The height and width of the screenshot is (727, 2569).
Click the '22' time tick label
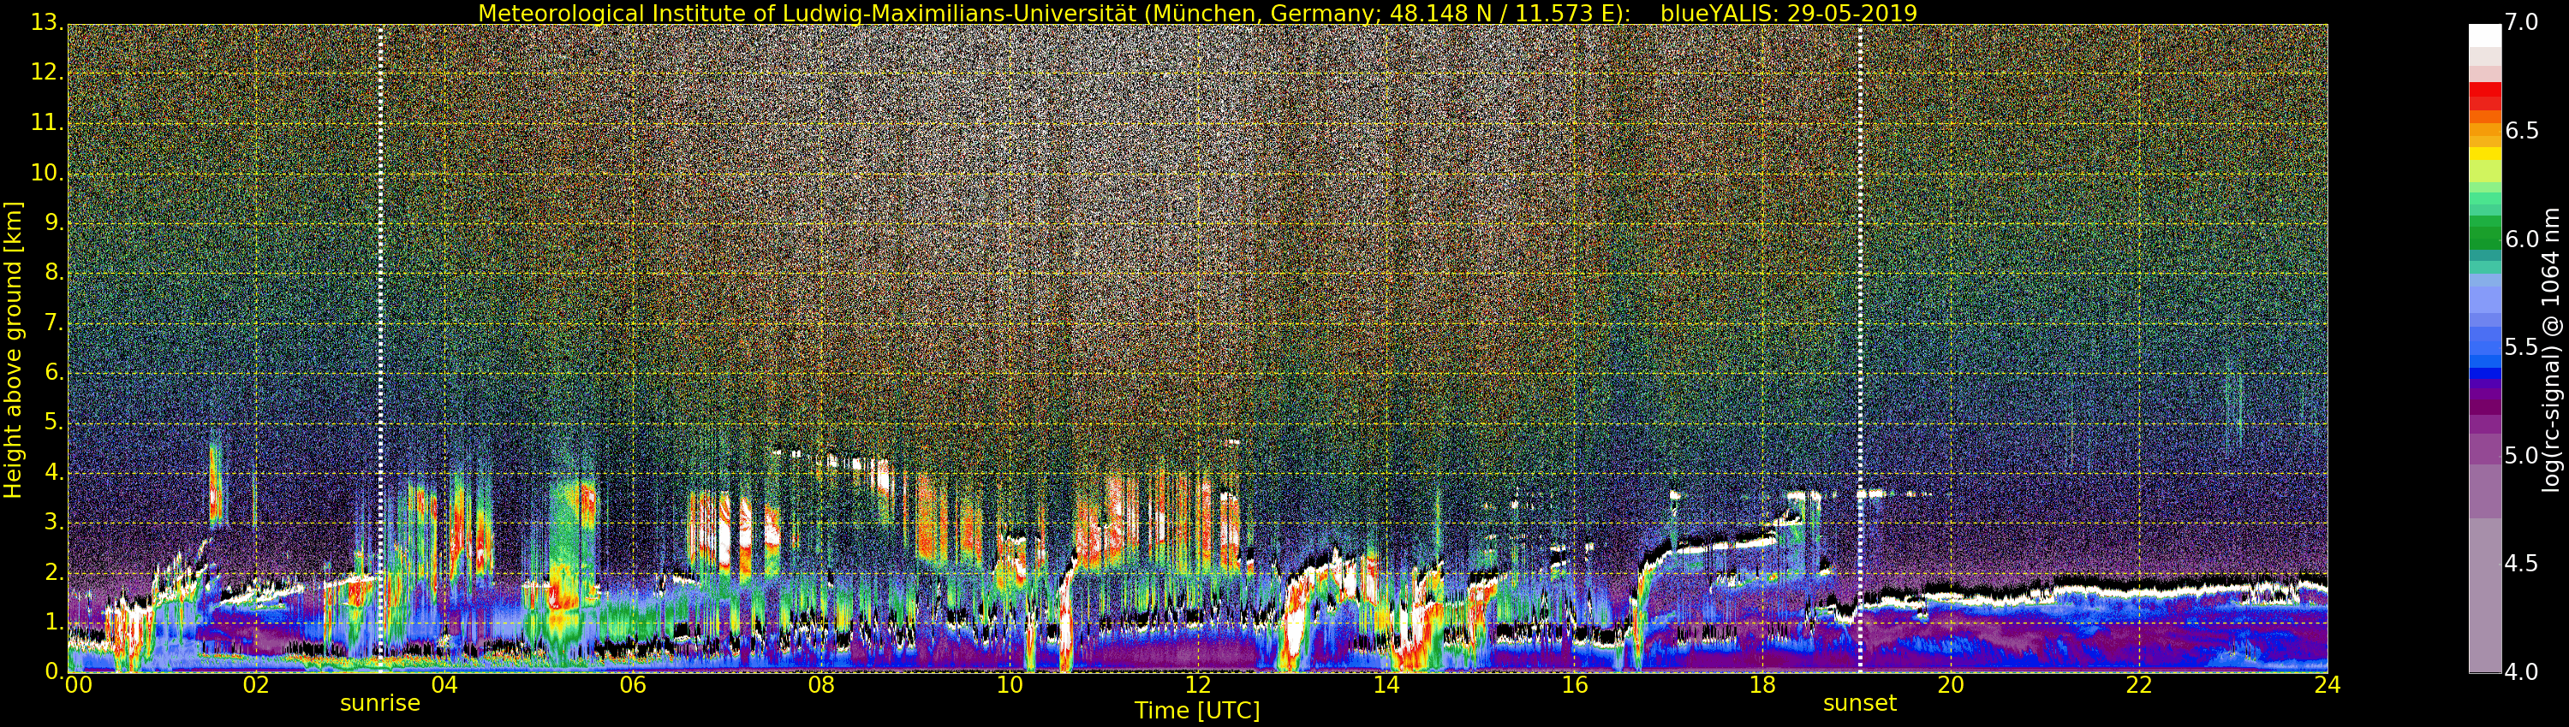pyautogui.click(x=2139, y=684)
